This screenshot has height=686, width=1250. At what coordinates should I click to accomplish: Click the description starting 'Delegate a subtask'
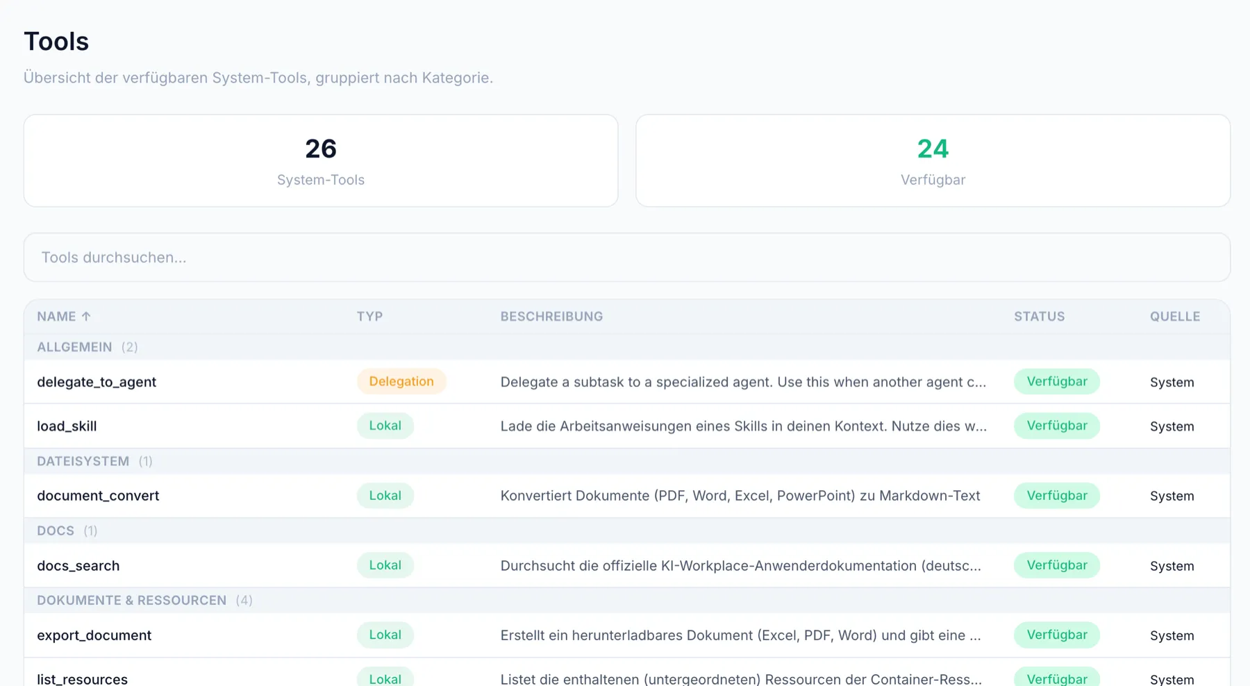pos(743,382)
